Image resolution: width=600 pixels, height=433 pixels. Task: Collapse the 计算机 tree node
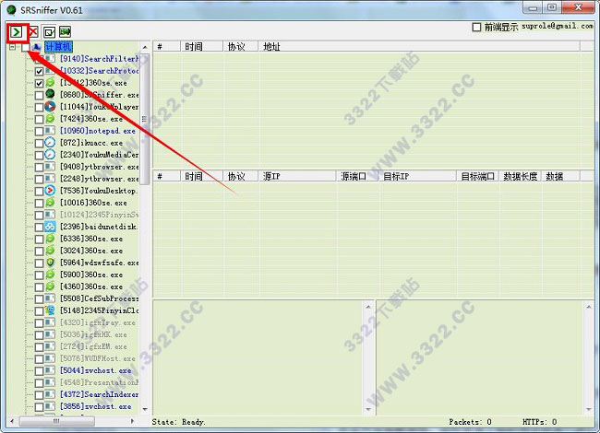[13, 47]
